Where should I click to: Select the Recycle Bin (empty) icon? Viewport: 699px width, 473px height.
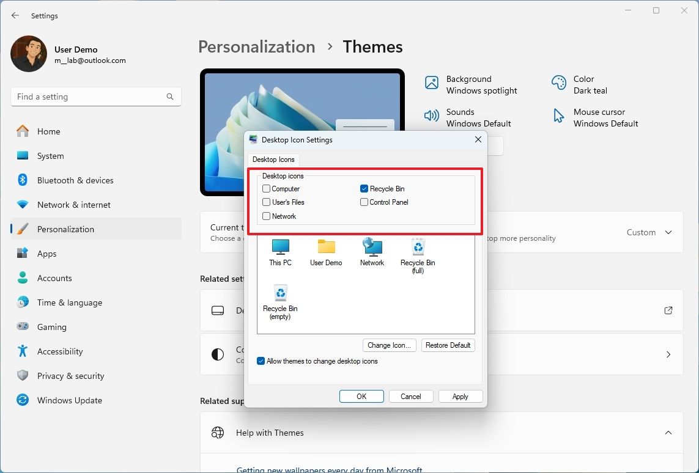(280, 295)
